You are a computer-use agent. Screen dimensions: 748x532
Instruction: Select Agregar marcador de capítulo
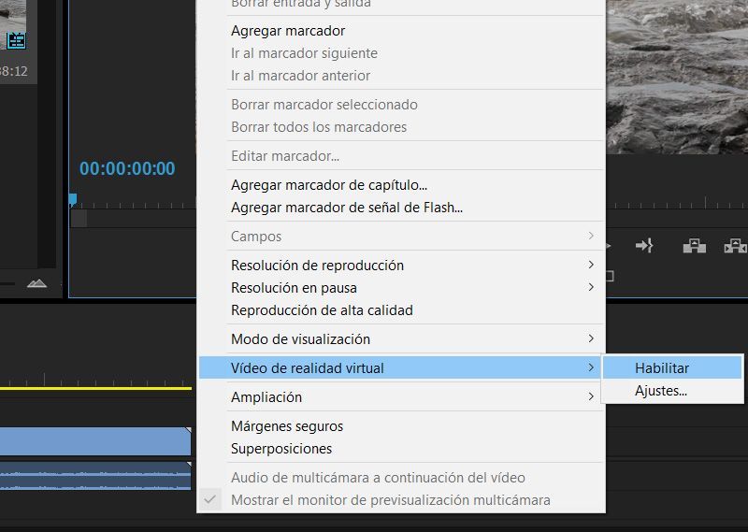click(x=329, y=185)
